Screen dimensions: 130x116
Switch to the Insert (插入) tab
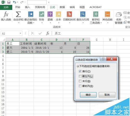tap(28, 7)
